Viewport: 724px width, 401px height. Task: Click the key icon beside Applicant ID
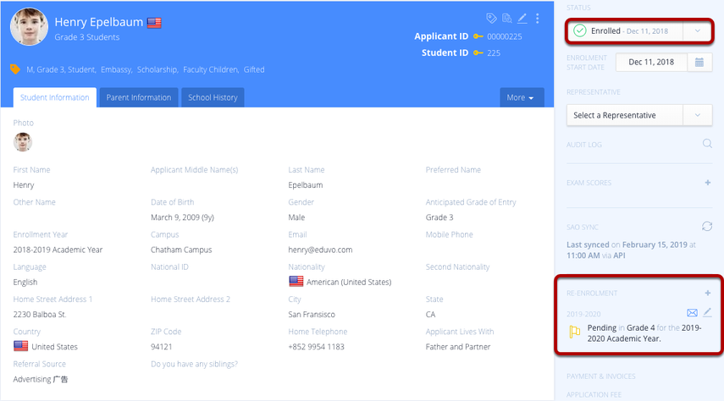pos(478,36)
